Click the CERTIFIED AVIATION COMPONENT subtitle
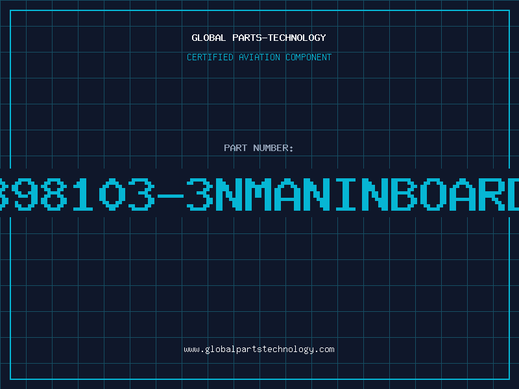The height and width of the screenshot is (389, 519). tap(259, 57)
